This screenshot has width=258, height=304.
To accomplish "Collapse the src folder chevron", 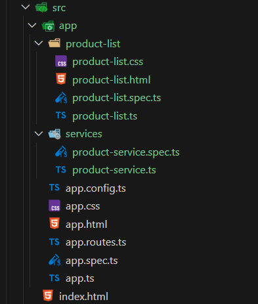I will coord(26,7).
